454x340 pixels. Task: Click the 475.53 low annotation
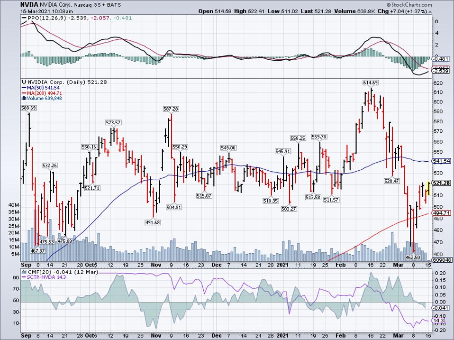coord(47,241)
